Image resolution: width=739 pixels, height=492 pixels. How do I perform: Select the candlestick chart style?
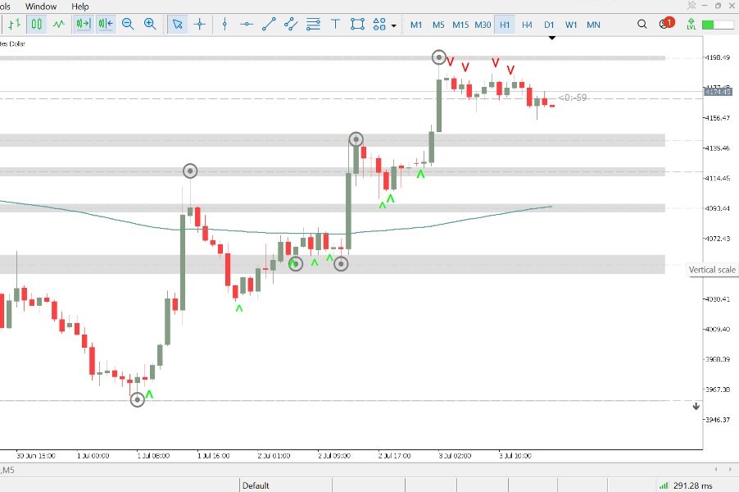(36, 24)
